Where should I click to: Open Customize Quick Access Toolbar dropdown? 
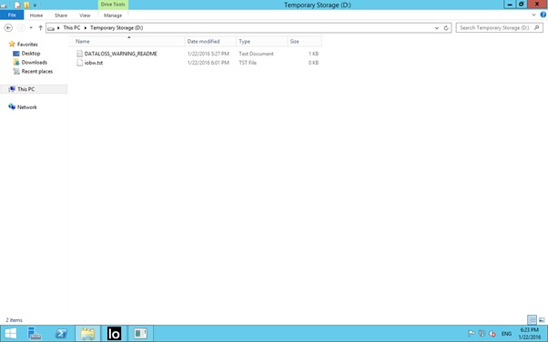point(35,5)
